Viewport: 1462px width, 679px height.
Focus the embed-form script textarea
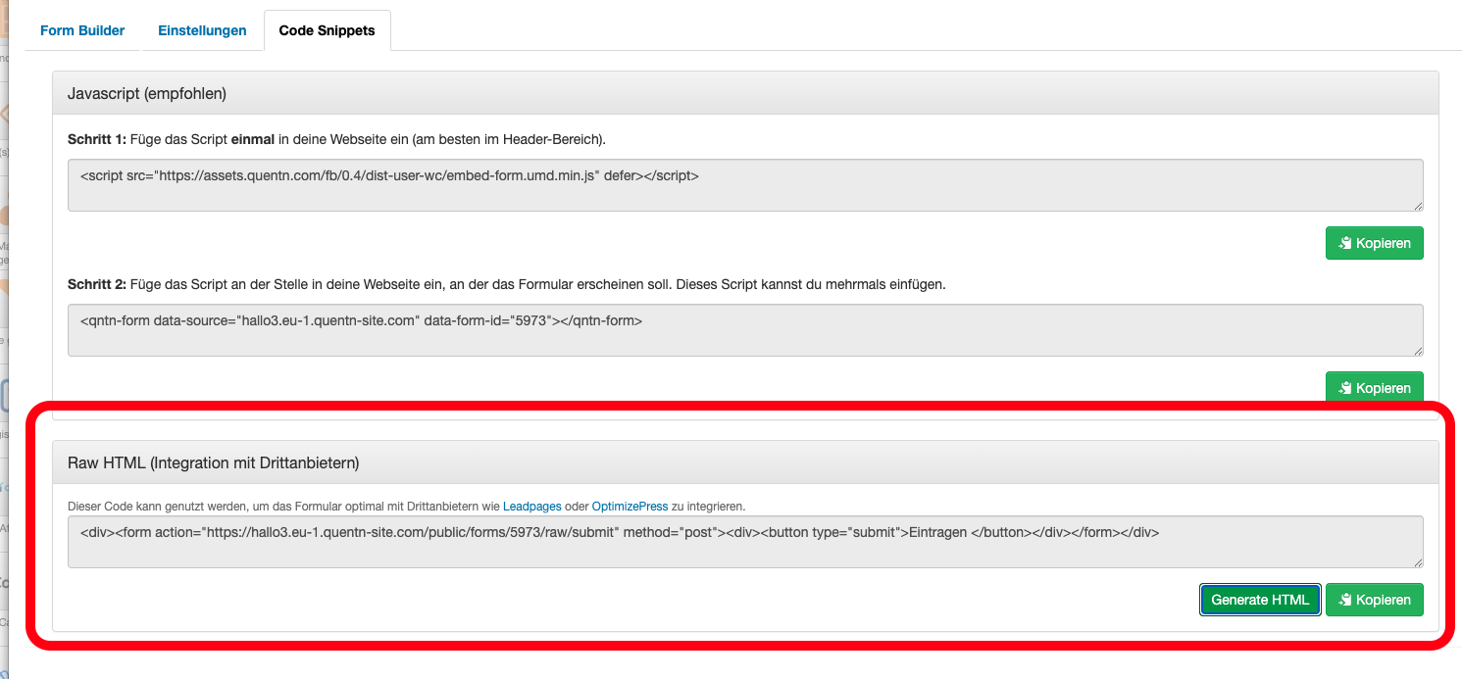tap(745, 185)
